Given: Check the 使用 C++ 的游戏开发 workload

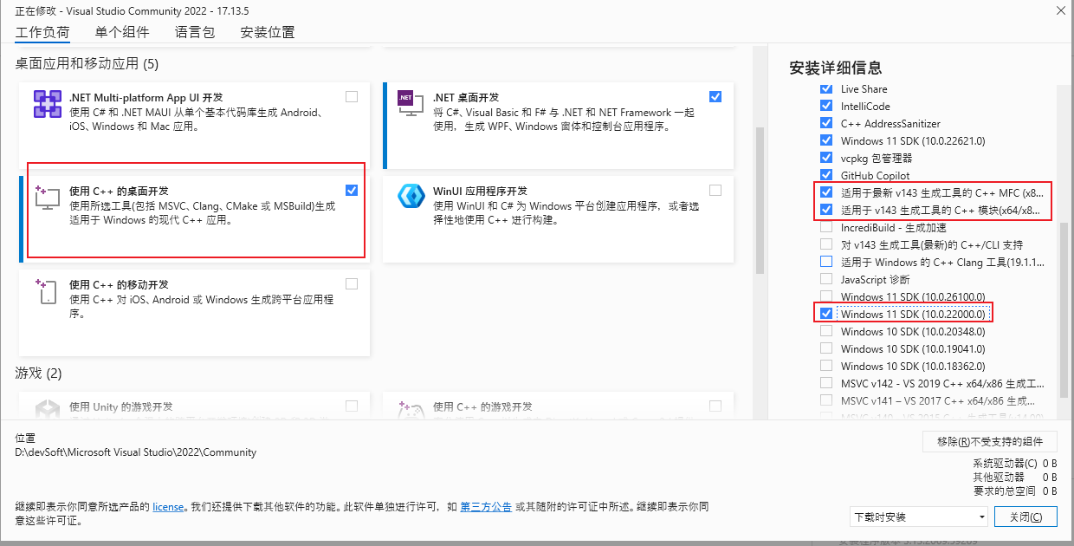Looking at the screenshot, I should 715,406.
